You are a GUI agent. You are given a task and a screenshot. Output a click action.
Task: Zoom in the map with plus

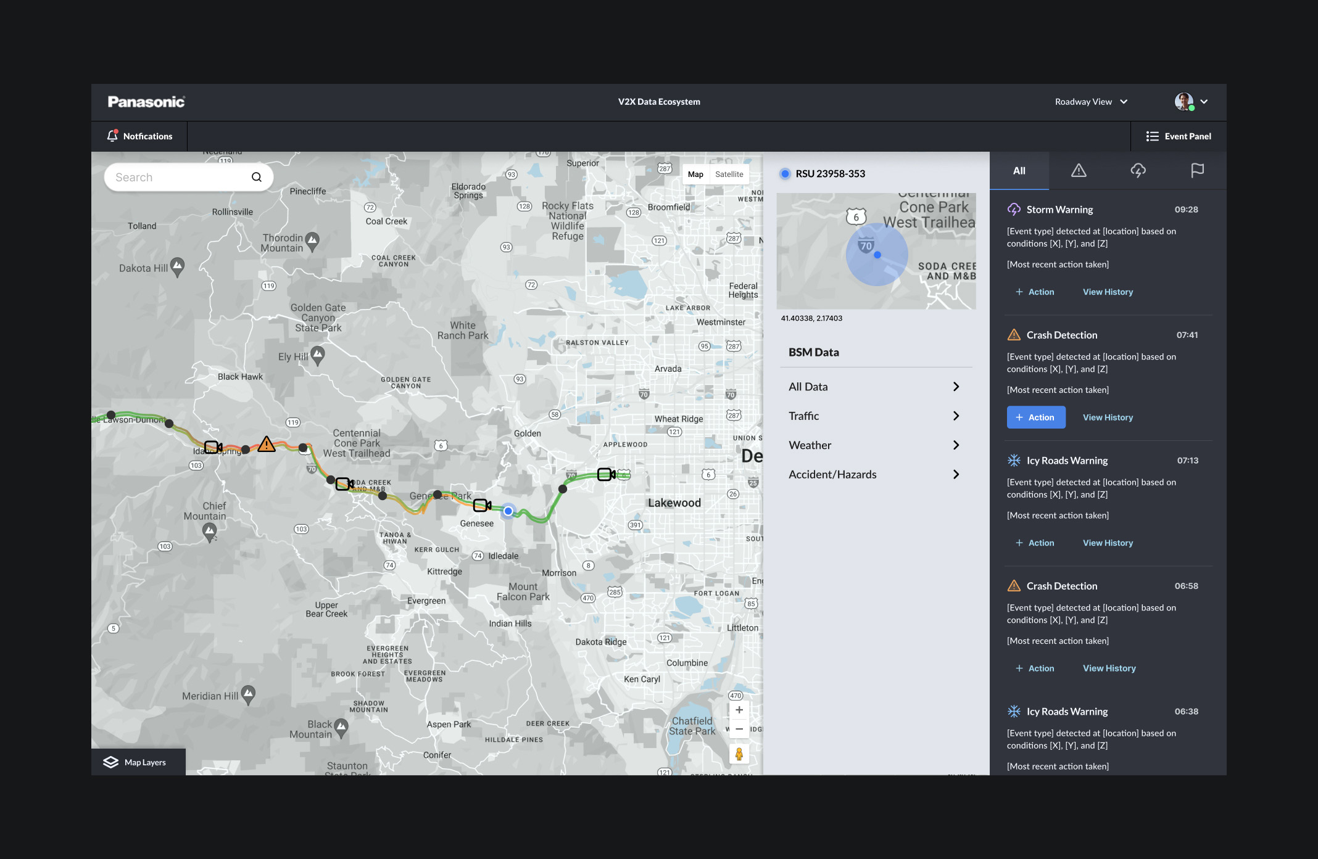(739, 710)
